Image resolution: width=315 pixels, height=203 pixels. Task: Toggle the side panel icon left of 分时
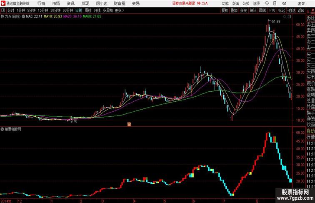pyautogui.click(x=3, y=10)
